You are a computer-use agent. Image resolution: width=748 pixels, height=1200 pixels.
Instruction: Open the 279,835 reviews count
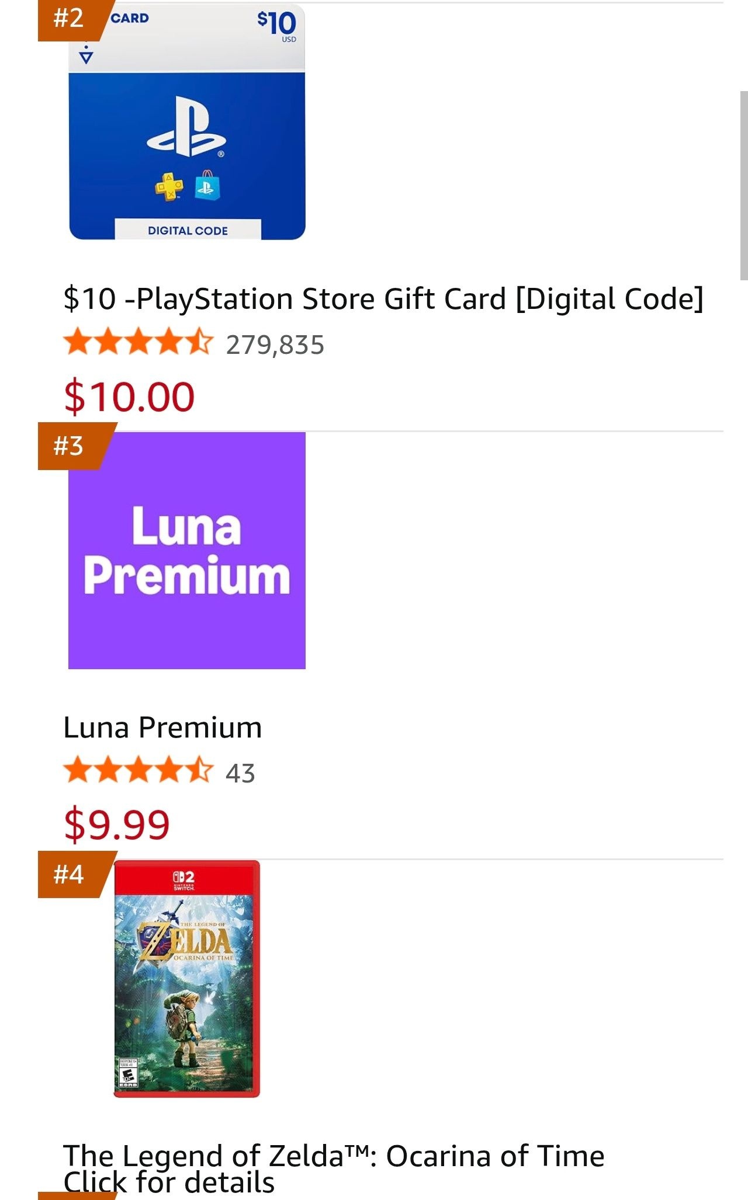click(x=275, y=345)
